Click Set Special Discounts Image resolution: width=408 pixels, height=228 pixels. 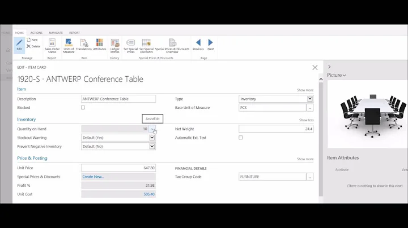click(x=147, y=46)
